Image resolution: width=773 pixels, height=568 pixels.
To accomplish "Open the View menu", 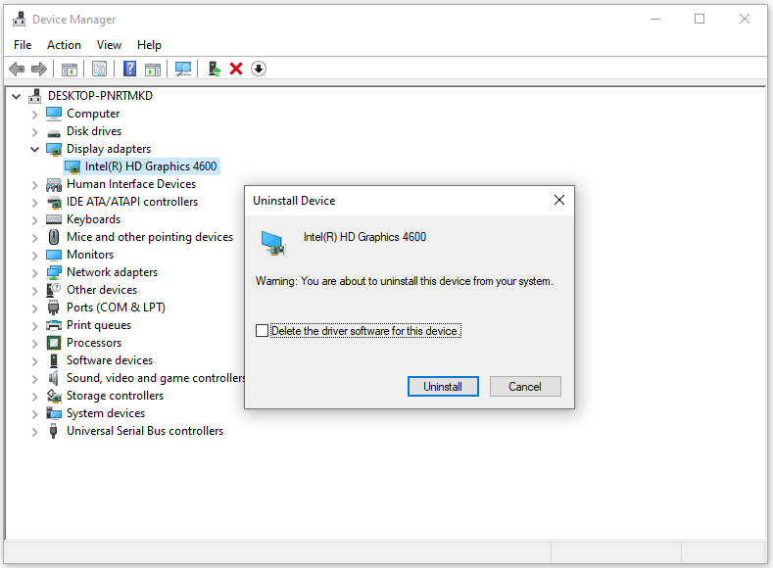I will [109, 45].
